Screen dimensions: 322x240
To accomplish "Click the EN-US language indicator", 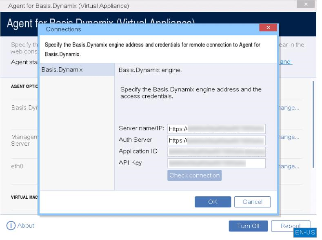I will click(305, 232).
